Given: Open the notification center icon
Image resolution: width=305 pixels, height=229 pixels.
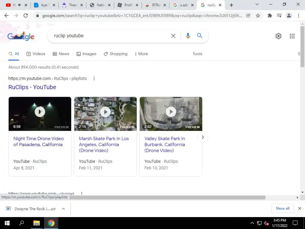Looking at the screenshot, I should (295, 223).
